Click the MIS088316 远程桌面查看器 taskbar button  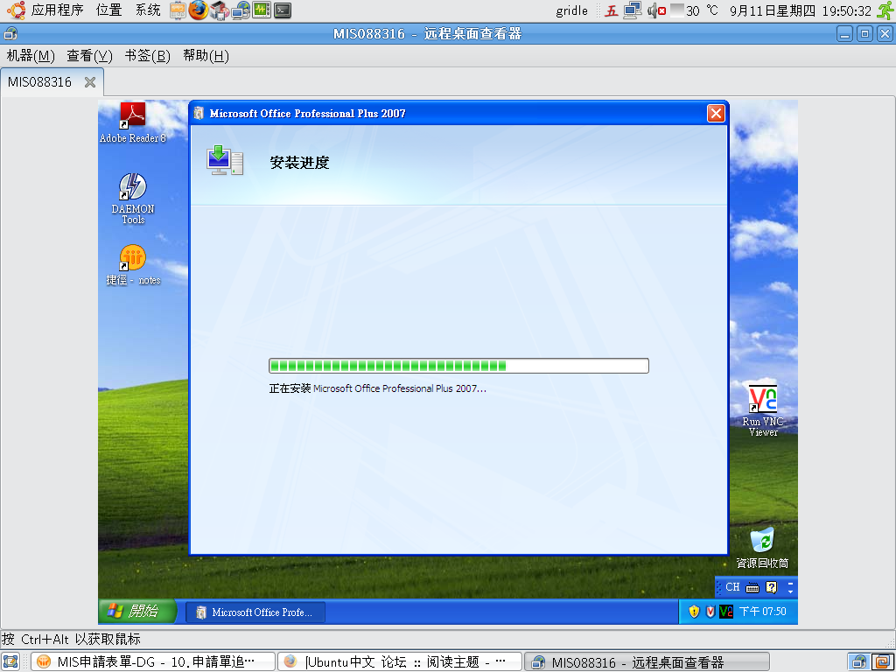pyautogui.click(x=646, y=661)
